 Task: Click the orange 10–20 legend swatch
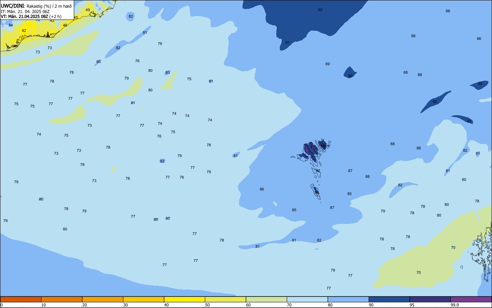61,299
